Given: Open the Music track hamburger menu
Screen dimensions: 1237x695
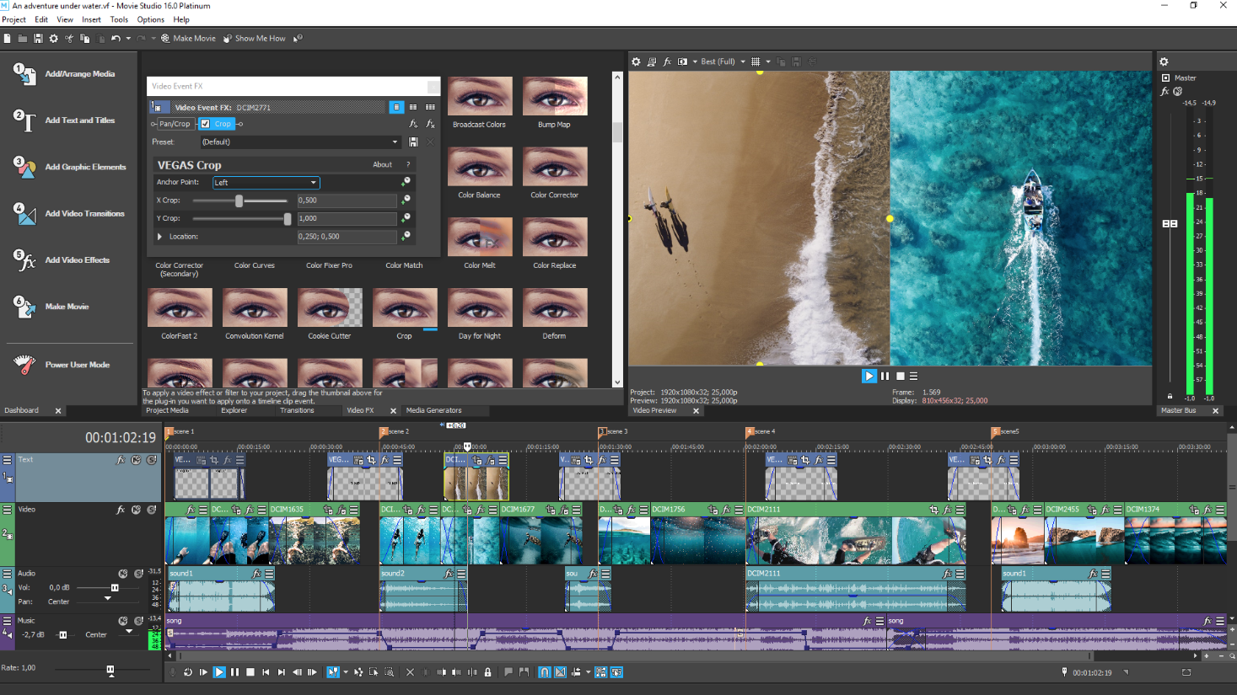Looking at the screenshot, I should point(7,621).
